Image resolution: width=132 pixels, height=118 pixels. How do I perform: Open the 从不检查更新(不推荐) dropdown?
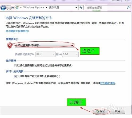[45, 45]
